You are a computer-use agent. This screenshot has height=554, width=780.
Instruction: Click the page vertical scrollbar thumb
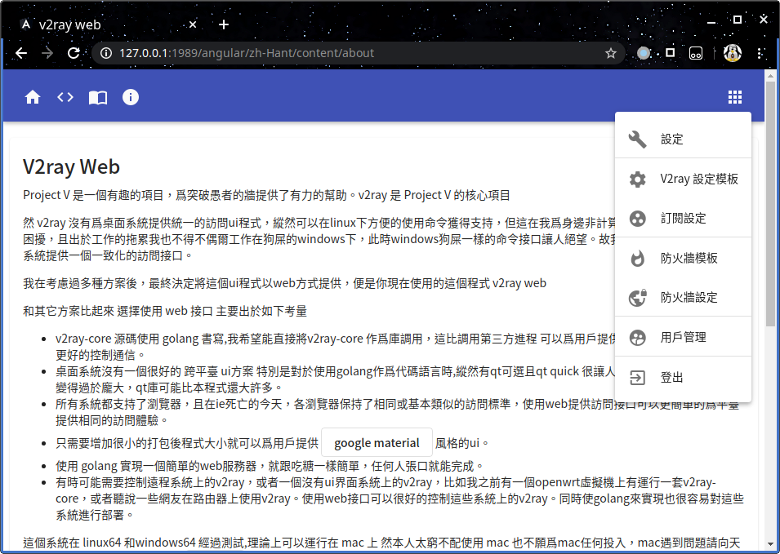(x=770, y=204)
